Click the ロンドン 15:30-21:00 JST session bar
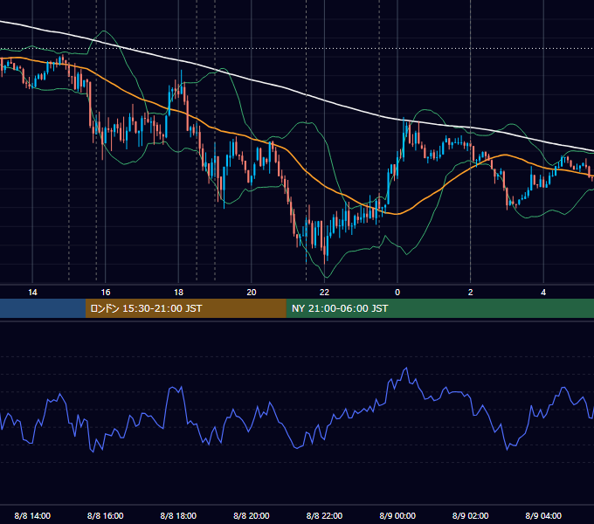Screen dimensions: 594x524 (x=185, y=308)
